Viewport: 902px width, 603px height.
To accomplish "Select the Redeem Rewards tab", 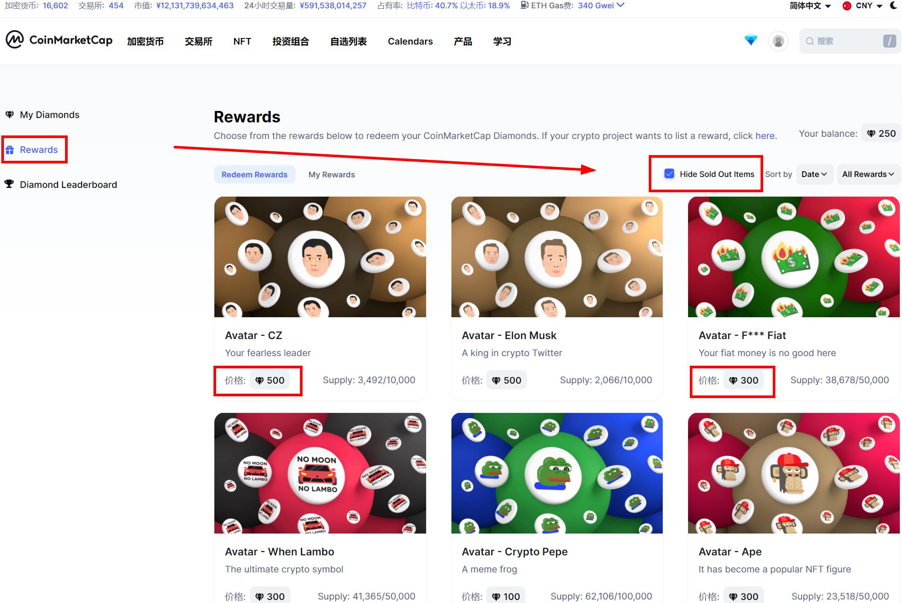I will [x=255, y=175].
